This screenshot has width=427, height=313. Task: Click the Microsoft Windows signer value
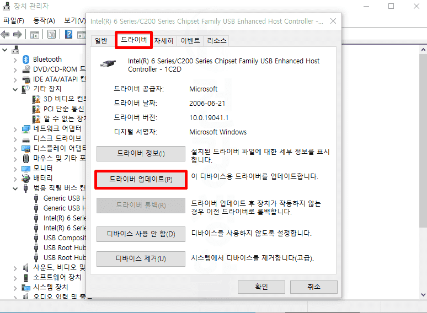coord(218,132)
